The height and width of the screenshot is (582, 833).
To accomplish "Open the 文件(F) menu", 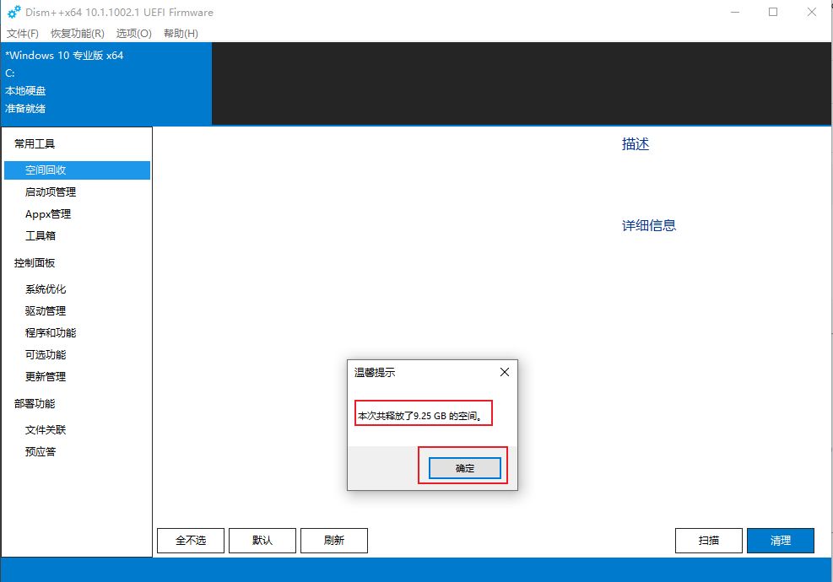I will (23, 34).
